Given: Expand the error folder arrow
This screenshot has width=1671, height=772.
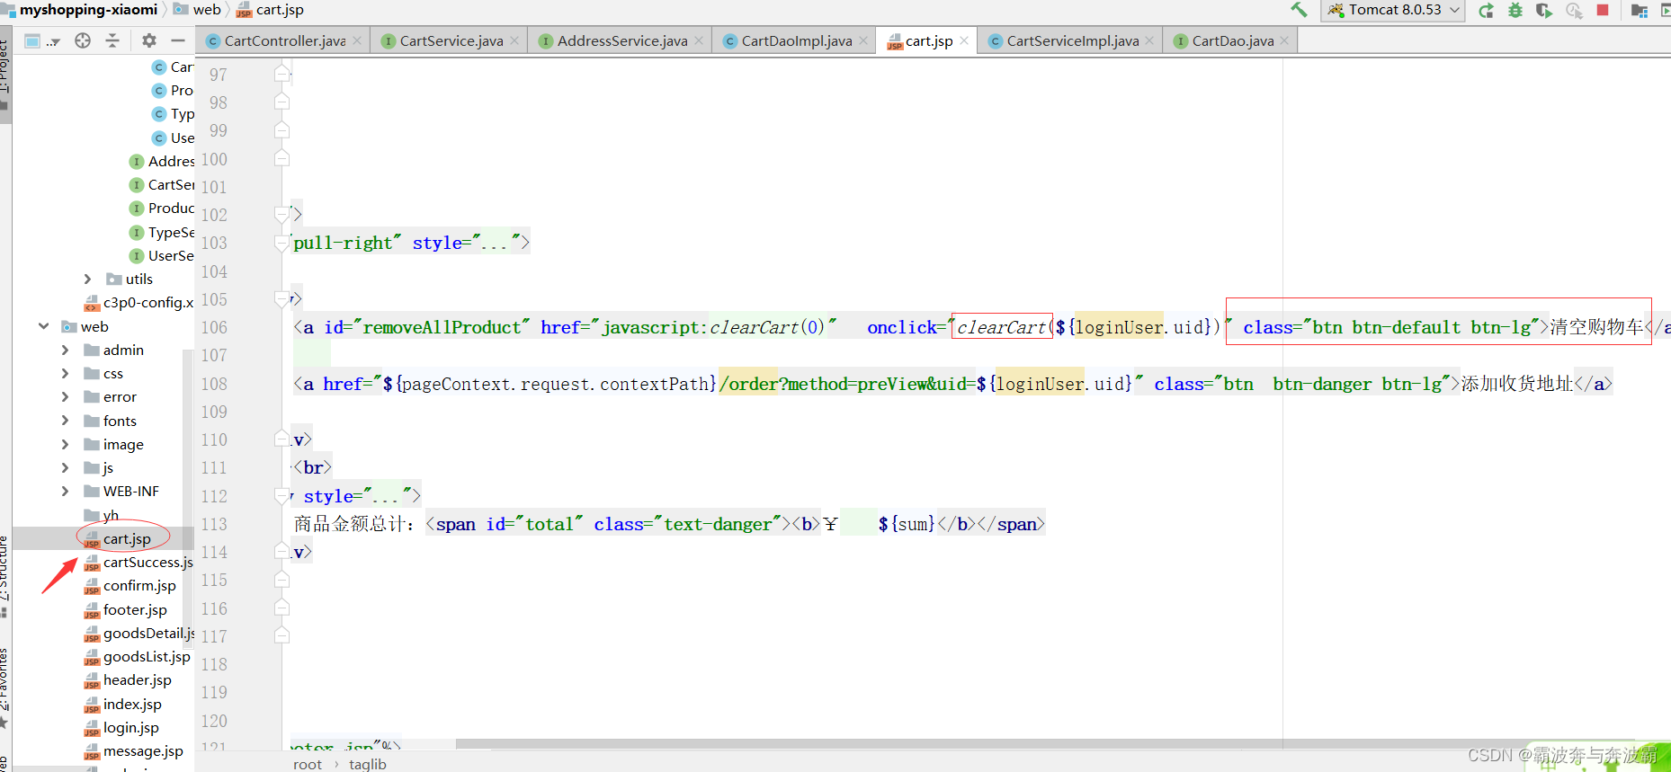Looking at the screenshot, I should pos(65,396).
